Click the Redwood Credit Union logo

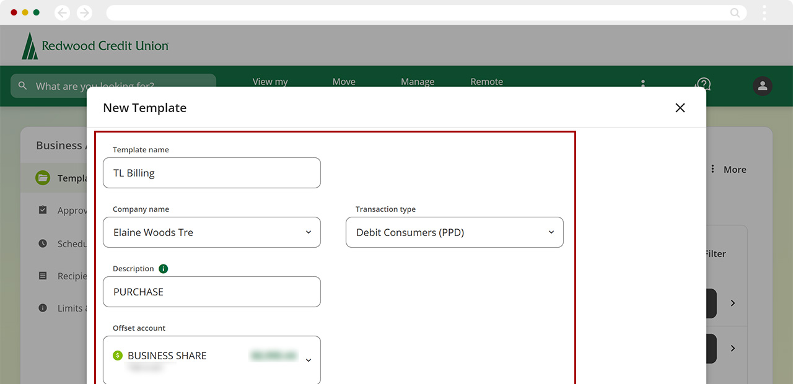[x=95, y=46]
